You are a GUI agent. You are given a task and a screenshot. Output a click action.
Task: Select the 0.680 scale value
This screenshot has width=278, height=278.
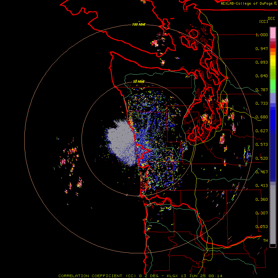262,117
